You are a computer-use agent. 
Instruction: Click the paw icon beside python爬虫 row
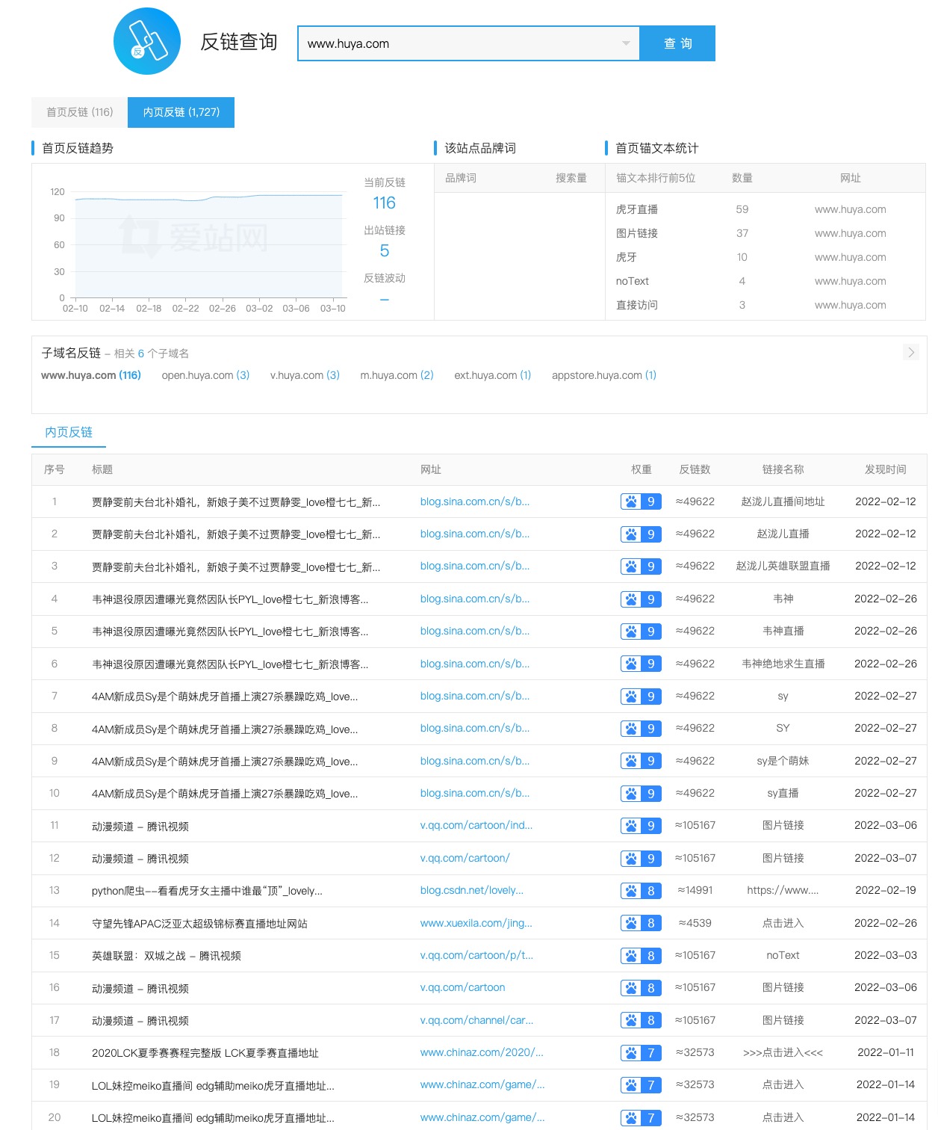pos(640,890)
